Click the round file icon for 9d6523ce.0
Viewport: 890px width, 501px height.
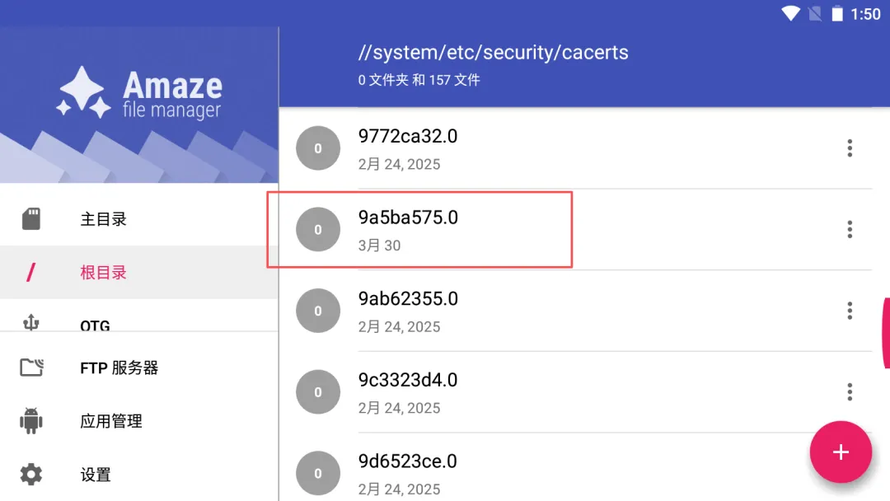pos(318,473)
